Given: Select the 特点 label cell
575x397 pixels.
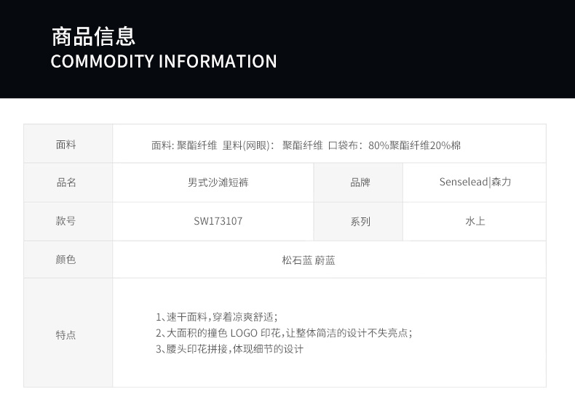Looking at the screenshot, I should 66,335.
